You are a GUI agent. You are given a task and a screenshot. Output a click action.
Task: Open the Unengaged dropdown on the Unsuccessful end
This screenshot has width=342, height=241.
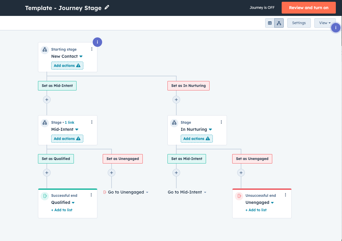tap(260, 202)
